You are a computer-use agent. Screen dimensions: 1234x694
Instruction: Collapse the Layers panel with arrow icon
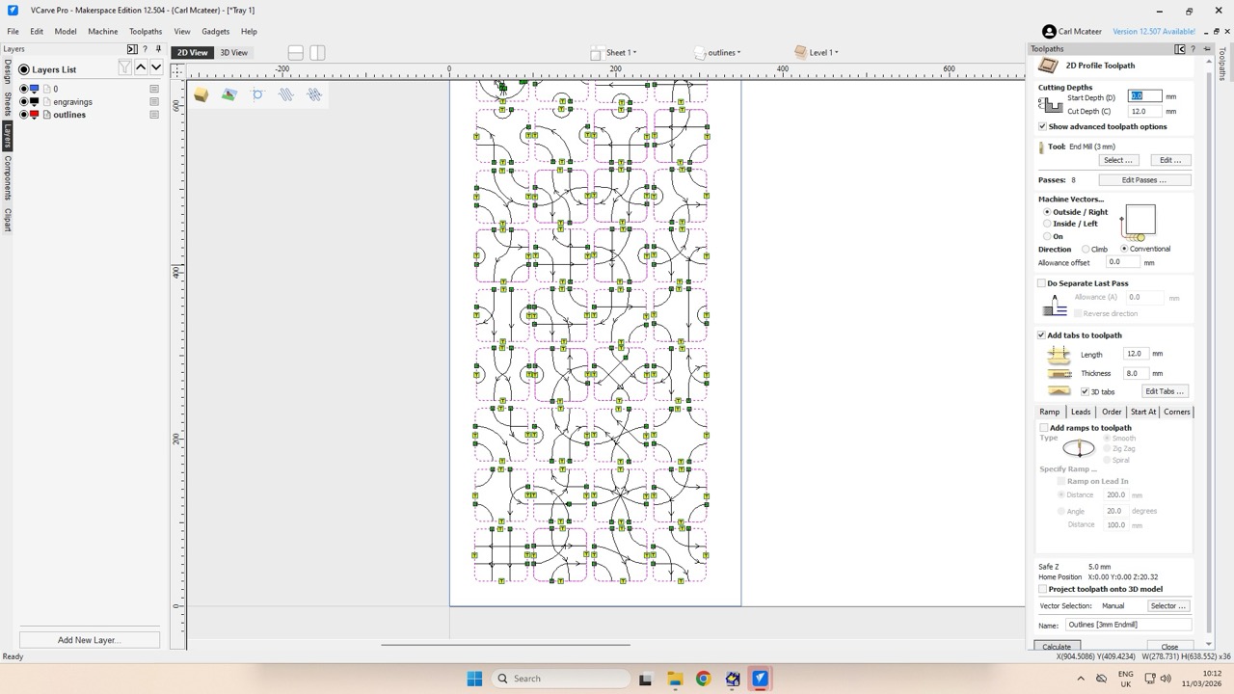(132, 49)
